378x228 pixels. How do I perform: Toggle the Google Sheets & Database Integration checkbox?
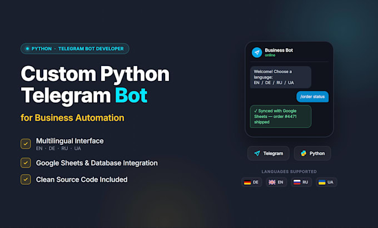tap(26, 163)
